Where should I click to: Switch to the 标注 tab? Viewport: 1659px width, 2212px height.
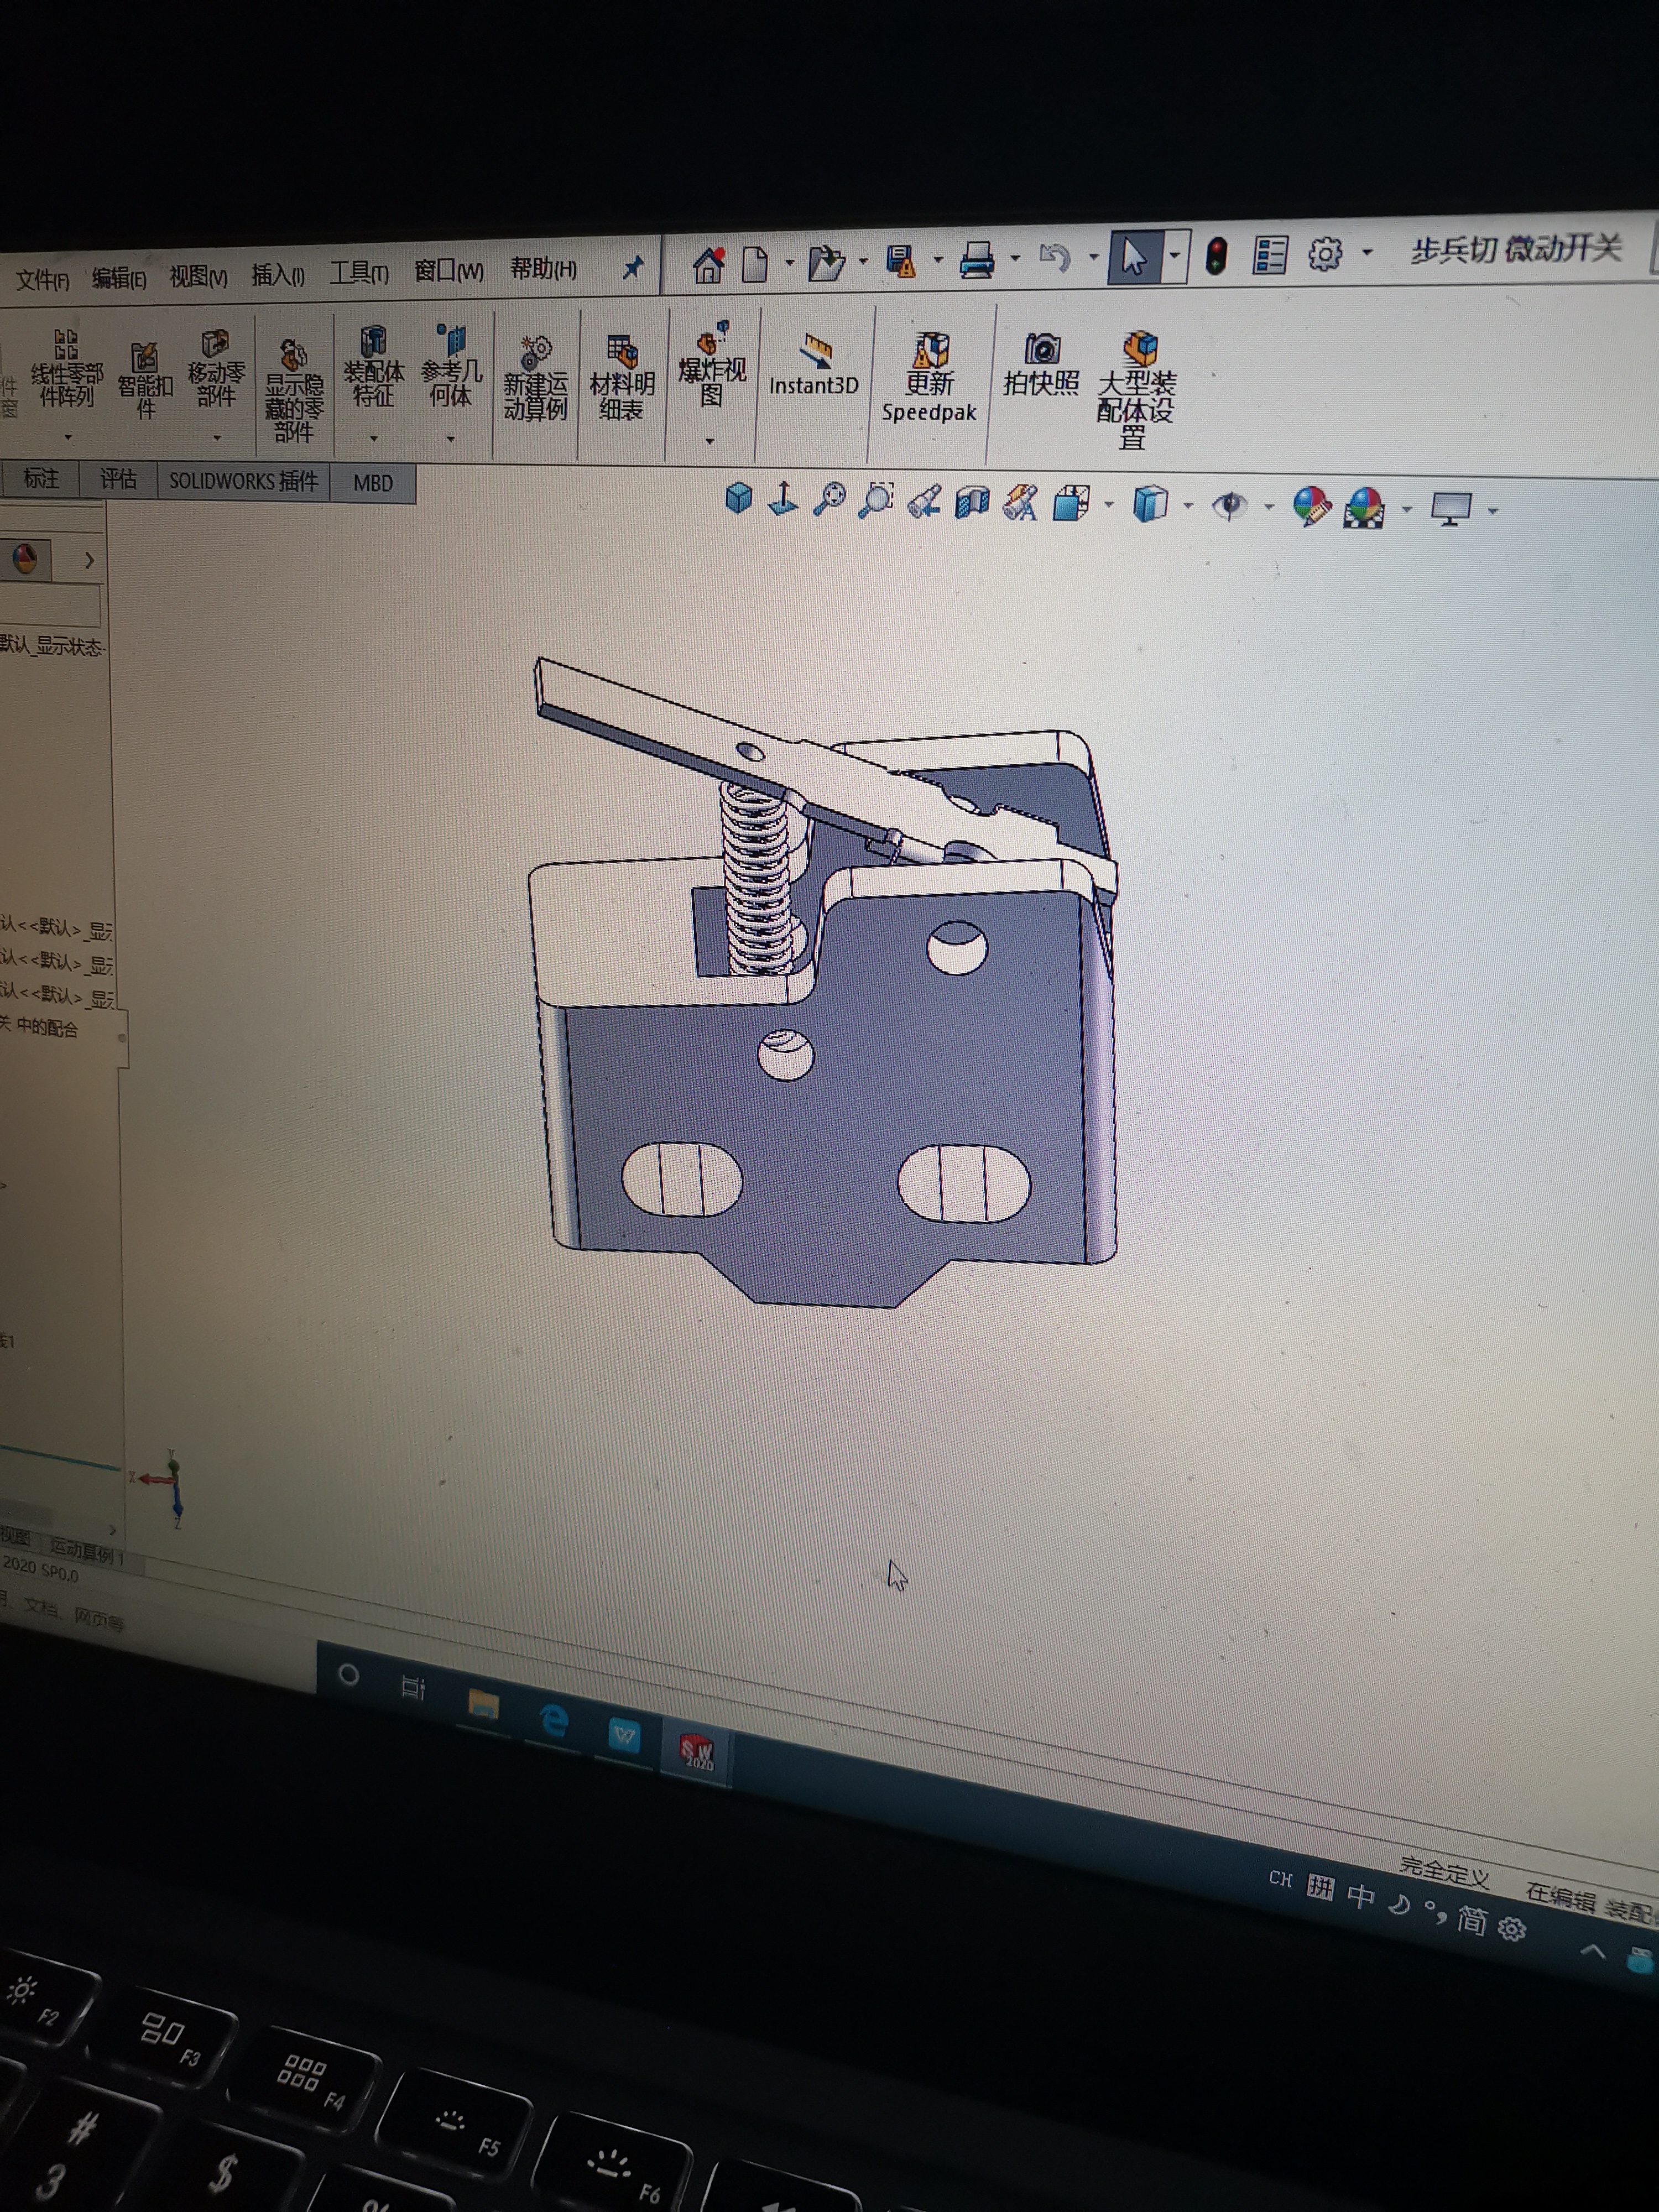41,479
